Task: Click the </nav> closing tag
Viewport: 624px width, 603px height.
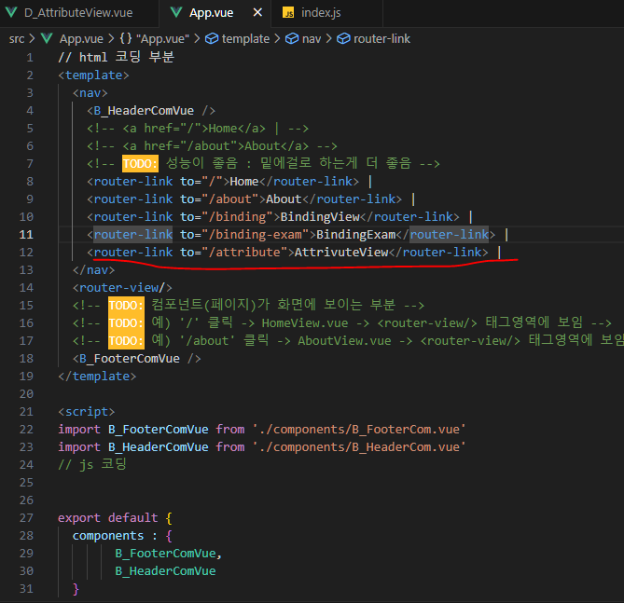Action: [93, 270]
